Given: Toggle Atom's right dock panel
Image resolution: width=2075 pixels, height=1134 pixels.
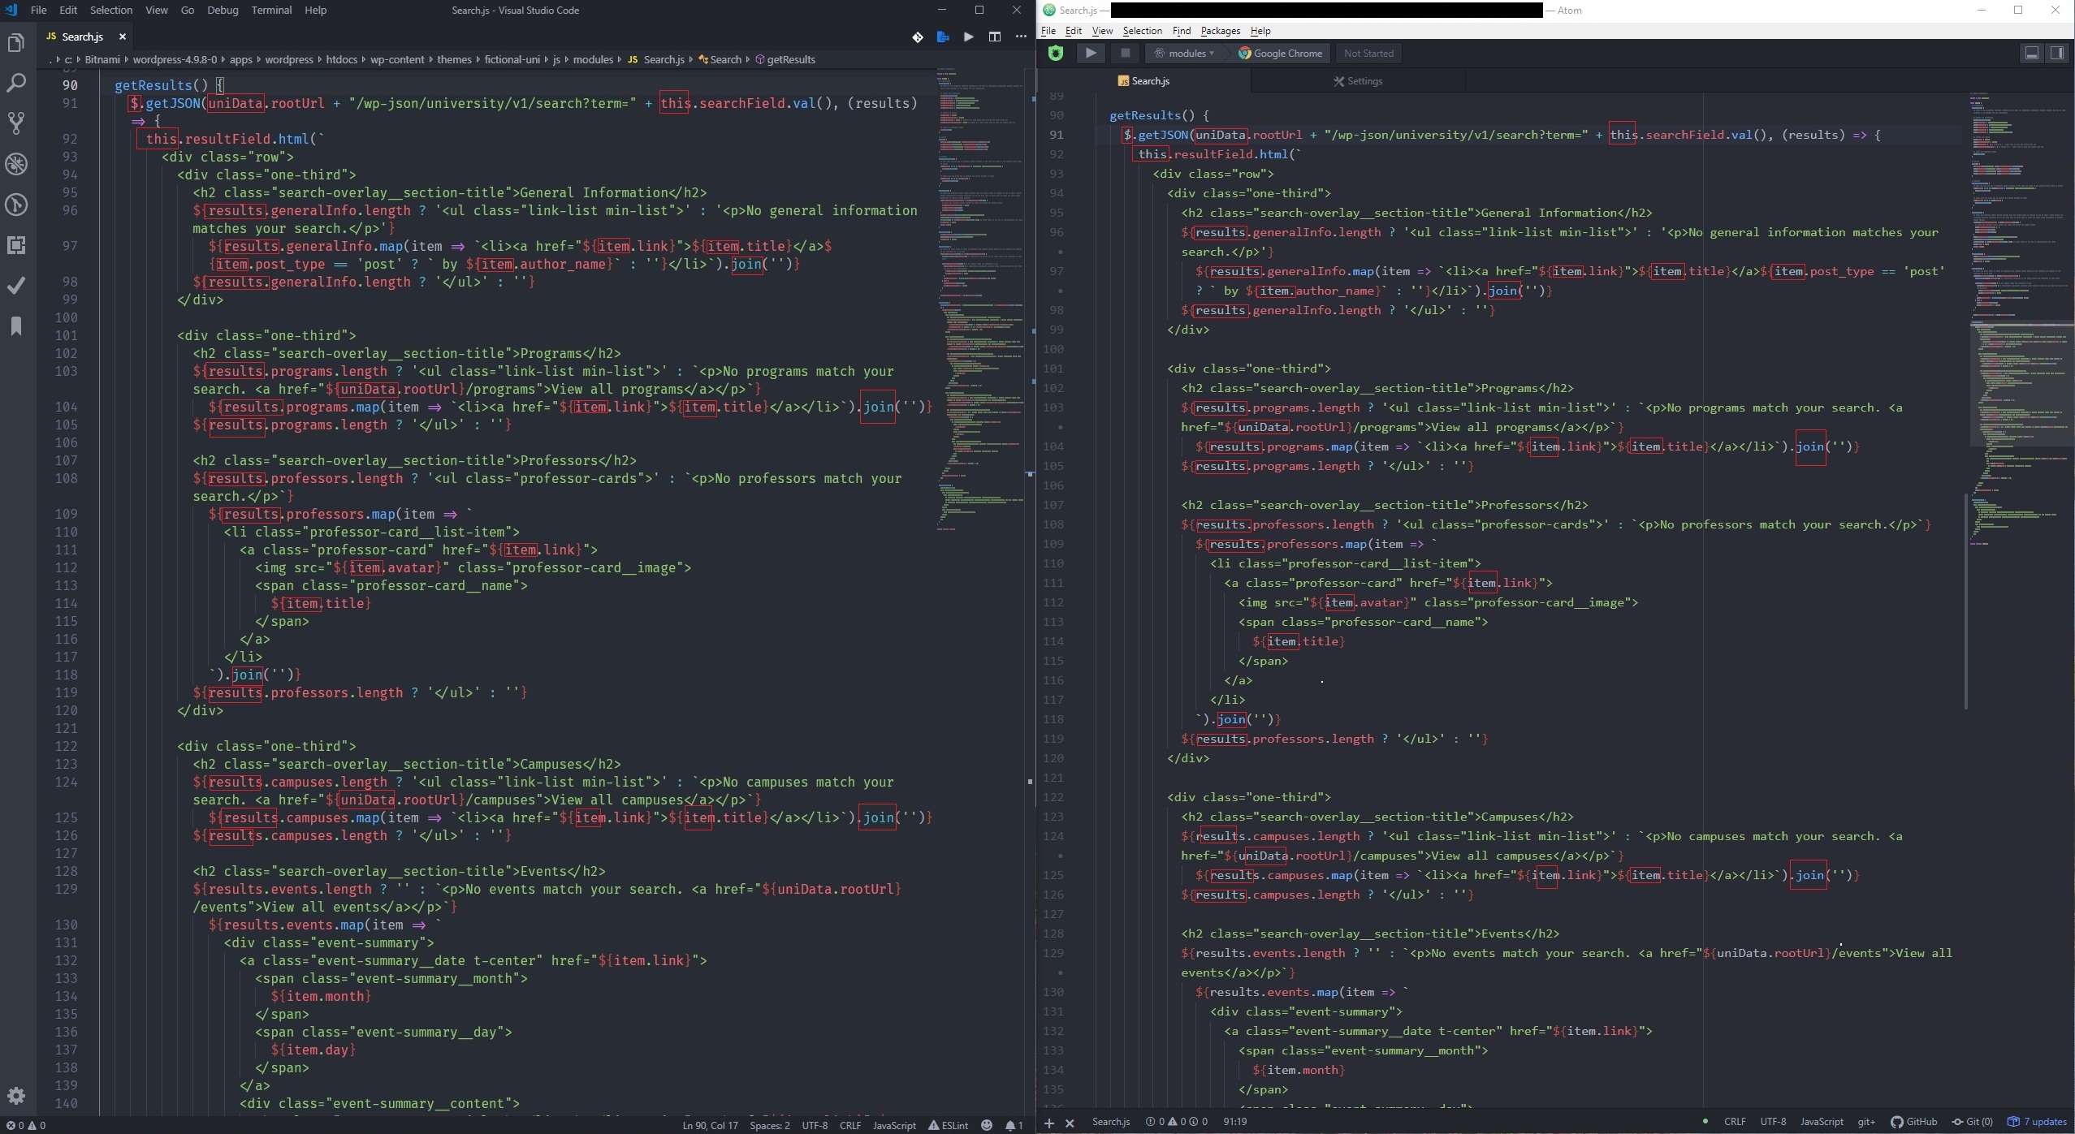Looking at the screenshot, I should coord(2057,53).
